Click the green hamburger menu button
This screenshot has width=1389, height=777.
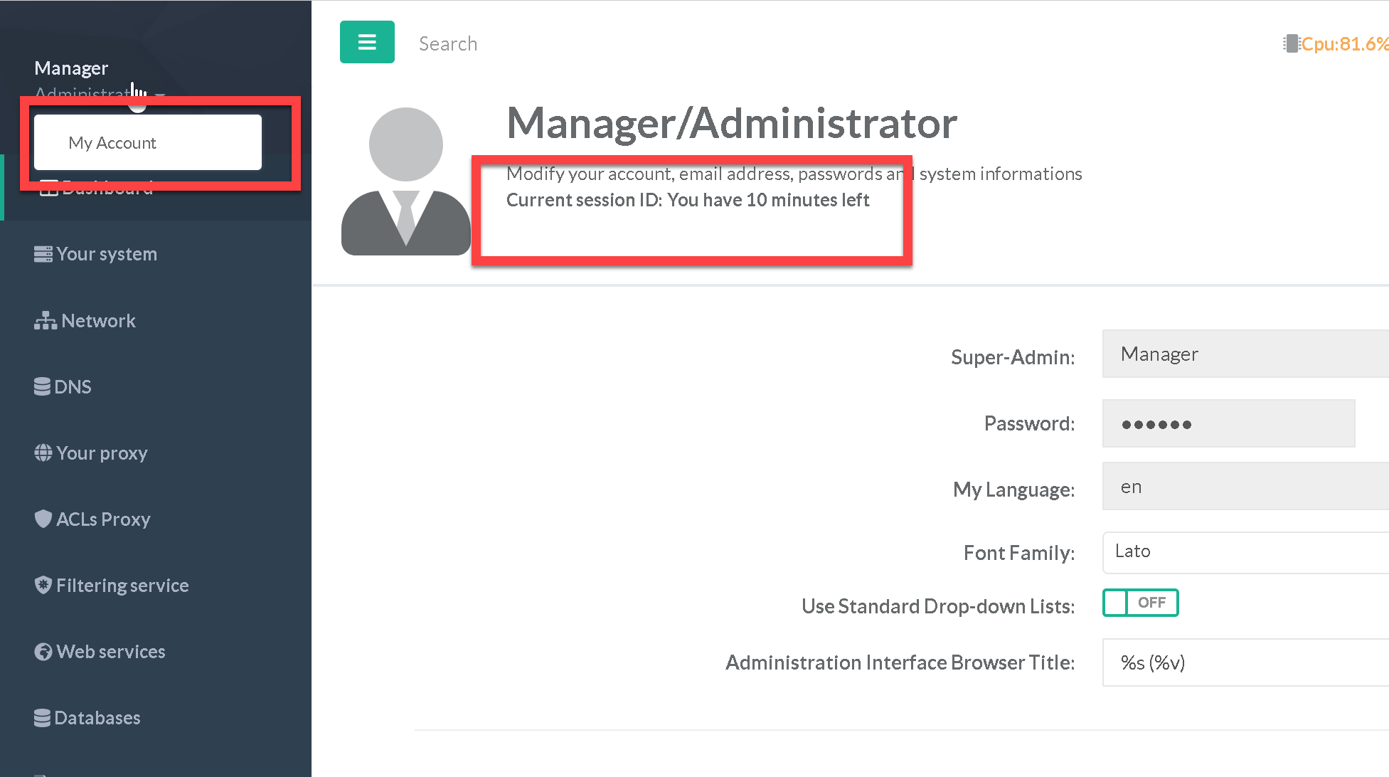(367, 43)
